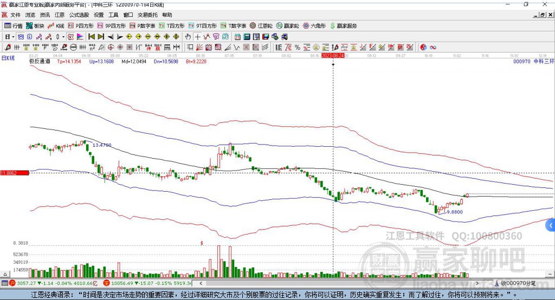Open the 工具 menu
Viewport: 555px width, 300px height.
[x=113, y=15]
